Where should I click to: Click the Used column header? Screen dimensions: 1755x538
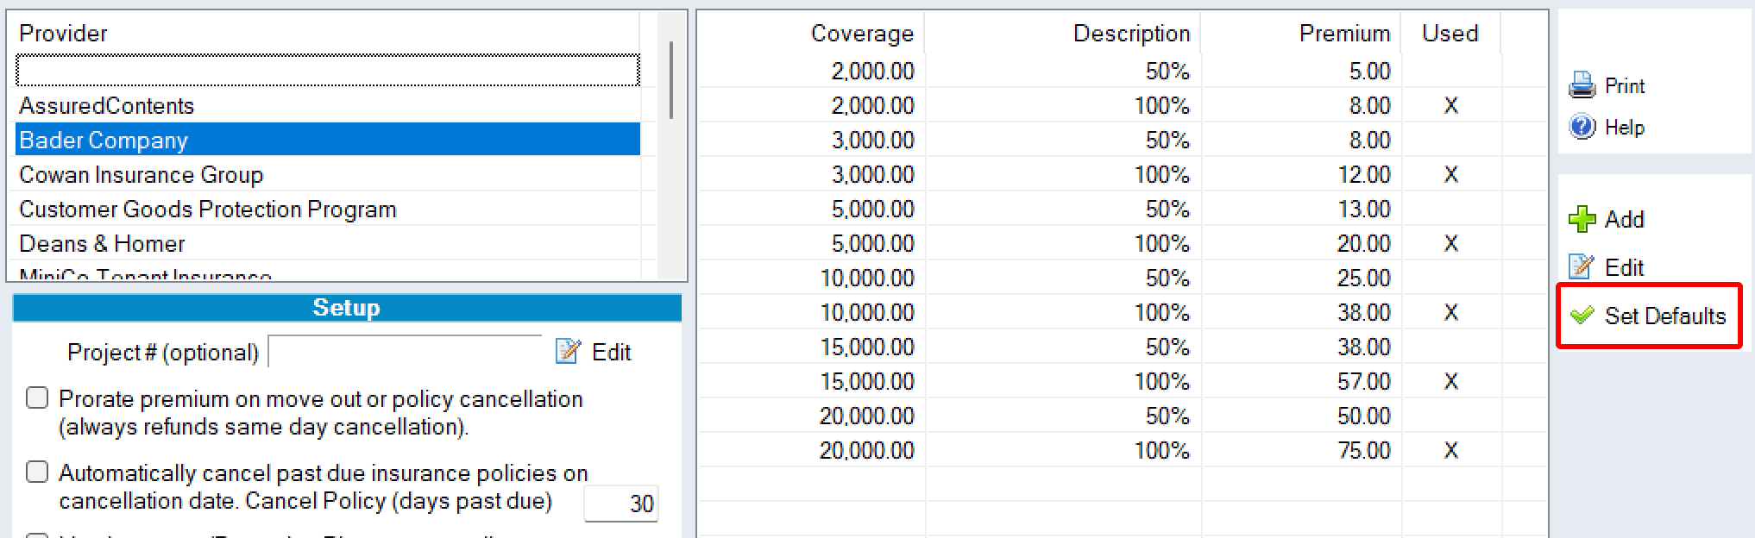click(1450, 33)
